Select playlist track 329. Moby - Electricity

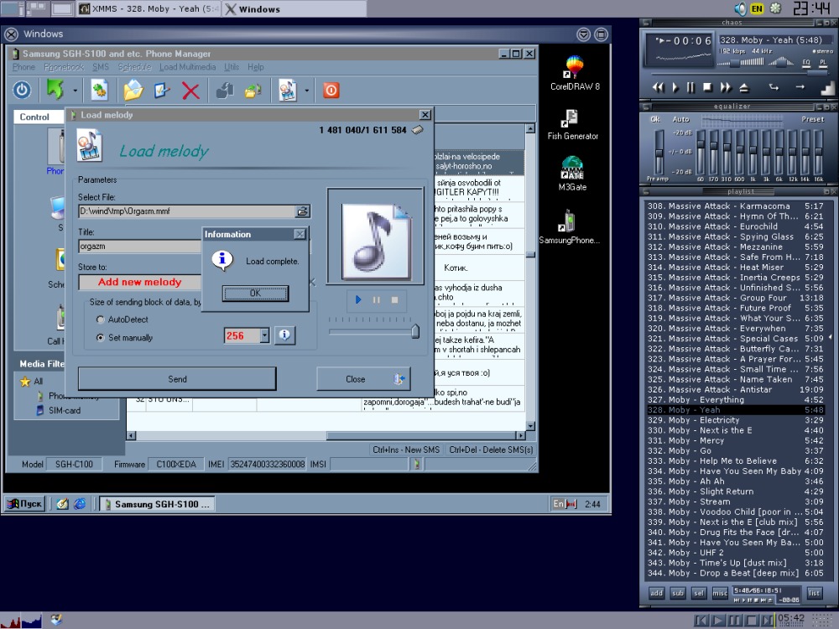(735, 420)
